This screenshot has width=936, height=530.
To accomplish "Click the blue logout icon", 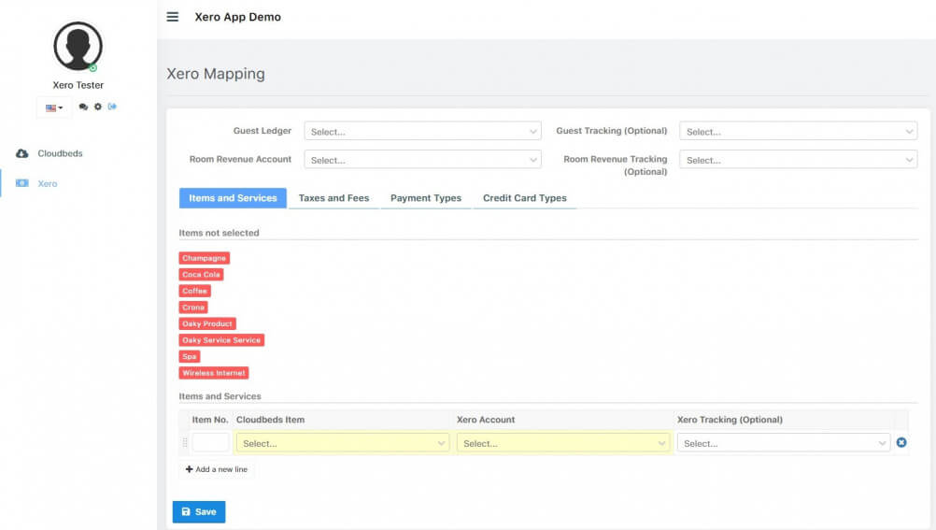I will click(112, 107).
